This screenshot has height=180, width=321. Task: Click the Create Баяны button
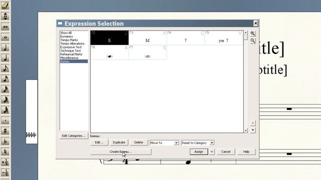pyautogui.click(x=120, y=151)
